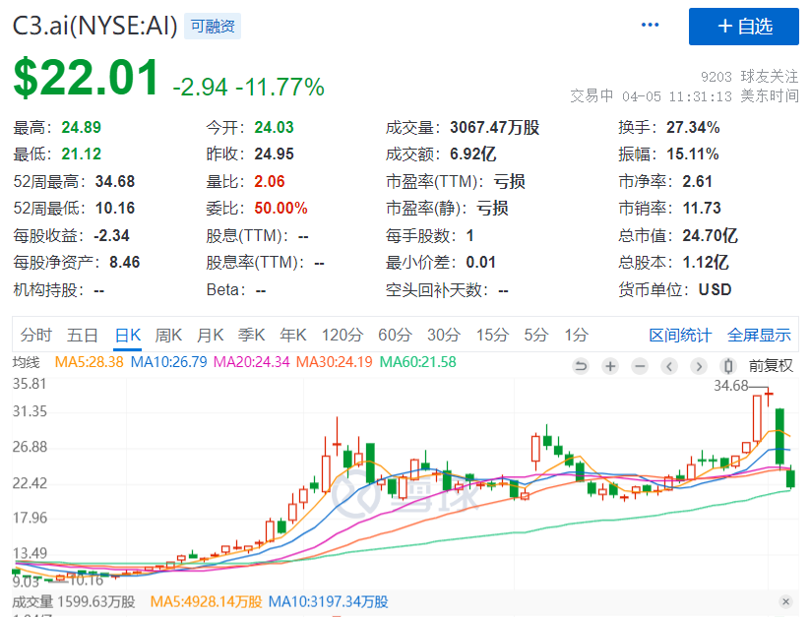Close the volume indicator panel with X

[785, 601]
